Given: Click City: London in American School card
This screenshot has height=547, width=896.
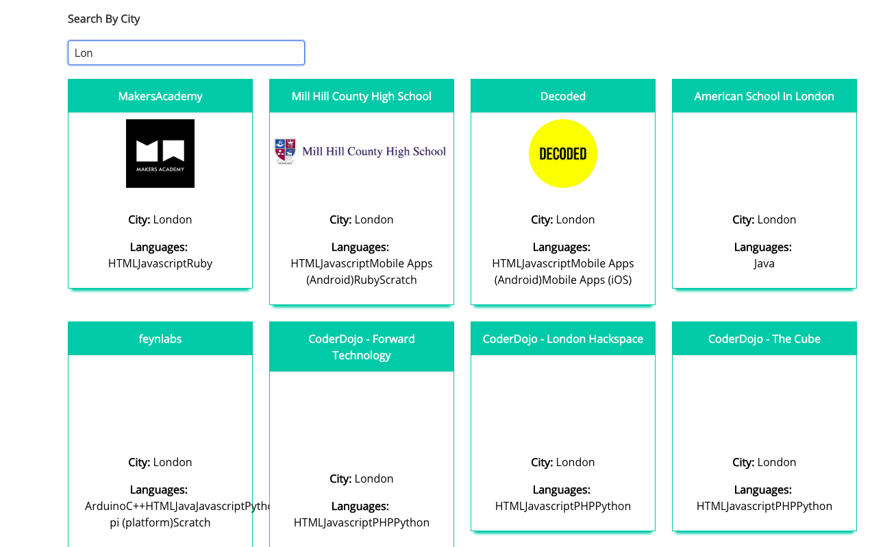Looking at the screenshot, I should point(764,219).
